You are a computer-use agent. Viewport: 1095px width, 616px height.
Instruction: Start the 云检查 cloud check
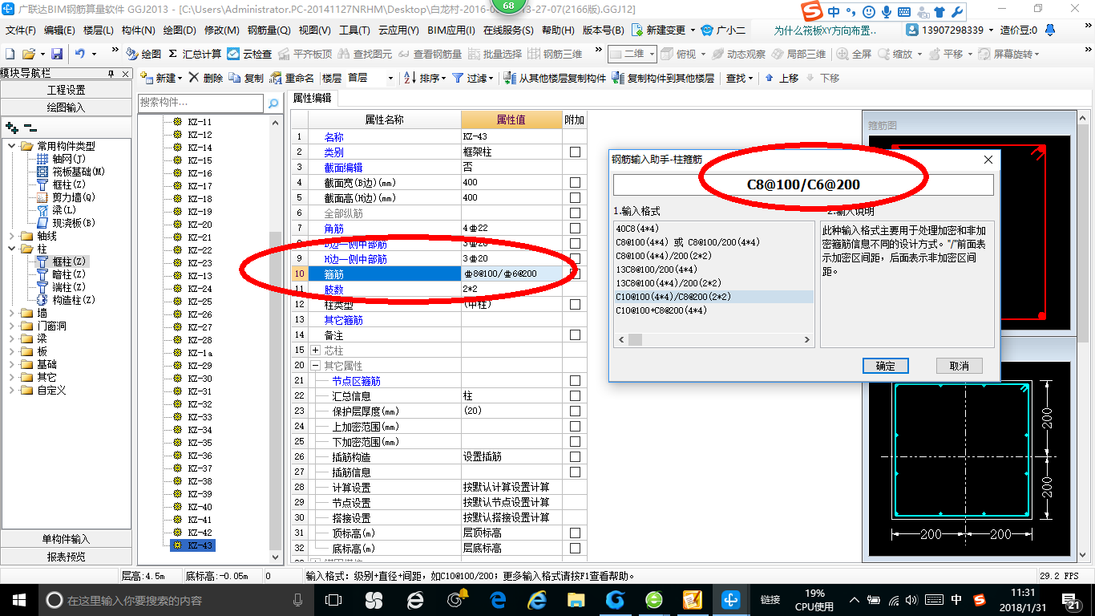(249, 54)
